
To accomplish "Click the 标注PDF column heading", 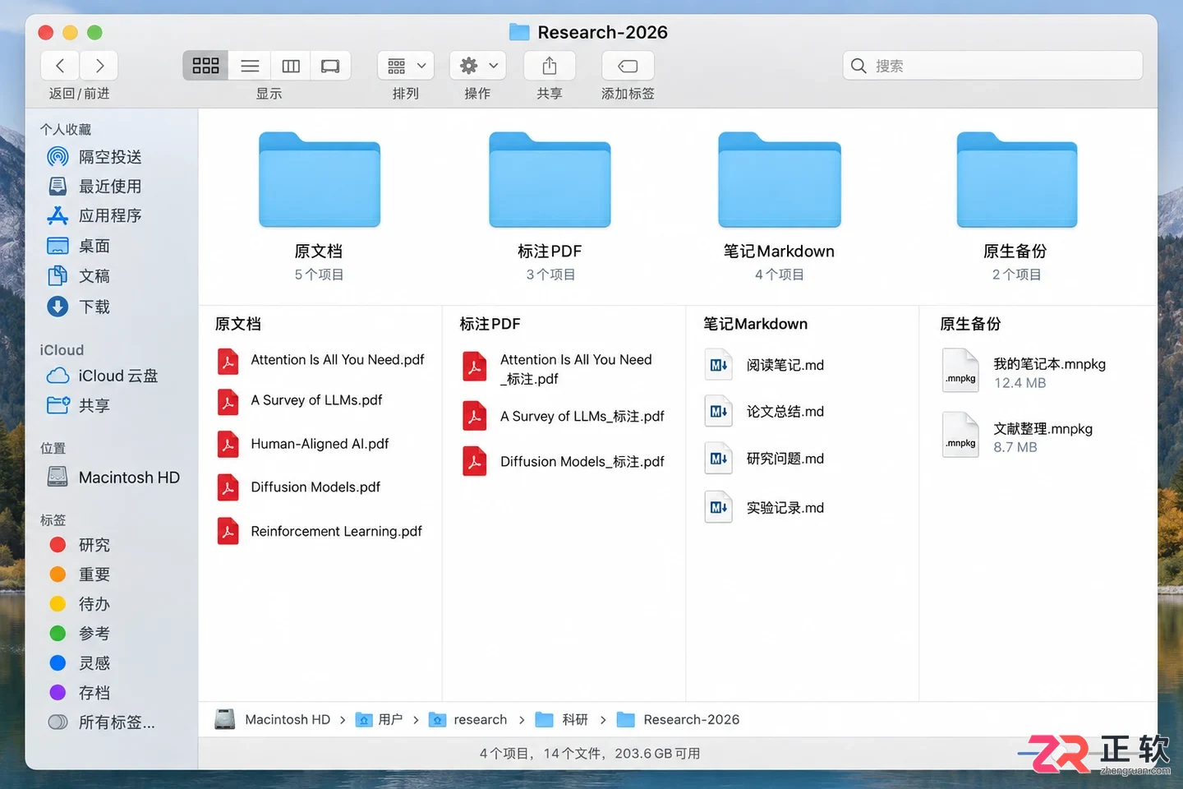I will coord(490,324).
